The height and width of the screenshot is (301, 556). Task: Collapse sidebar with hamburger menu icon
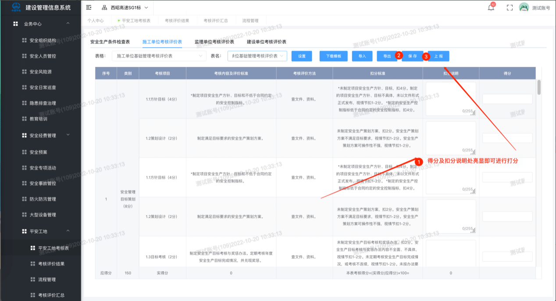coord(89,7)
